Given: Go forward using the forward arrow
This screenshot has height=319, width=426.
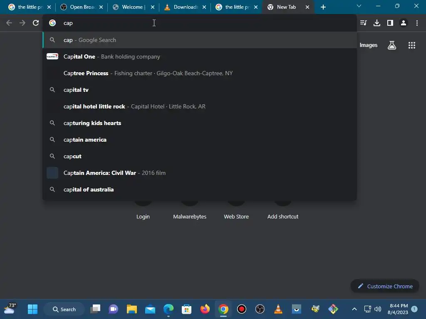Looking at the screenshot, I should 22,23.
